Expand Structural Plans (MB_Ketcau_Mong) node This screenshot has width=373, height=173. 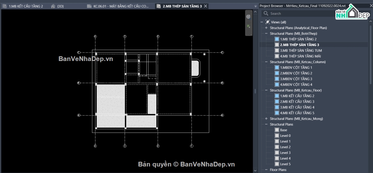[x=266, y=119]
